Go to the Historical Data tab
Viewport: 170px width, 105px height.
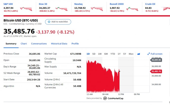click(x=59, y=44)
